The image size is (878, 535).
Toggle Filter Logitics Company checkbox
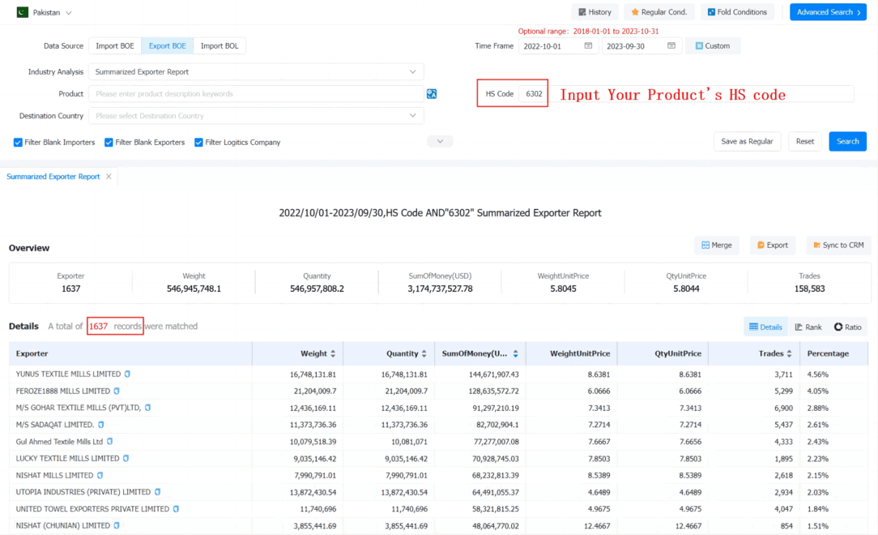198,143
